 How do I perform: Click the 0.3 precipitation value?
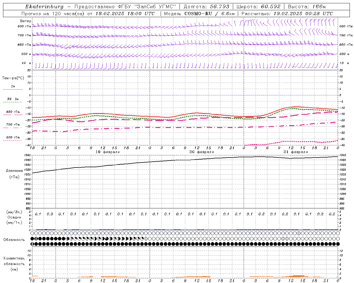(50, 214)
